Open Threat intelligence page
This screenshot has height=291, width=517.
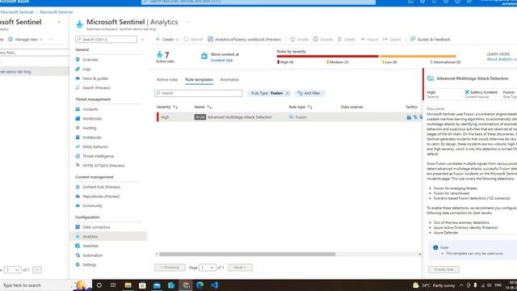pos(98,156)
